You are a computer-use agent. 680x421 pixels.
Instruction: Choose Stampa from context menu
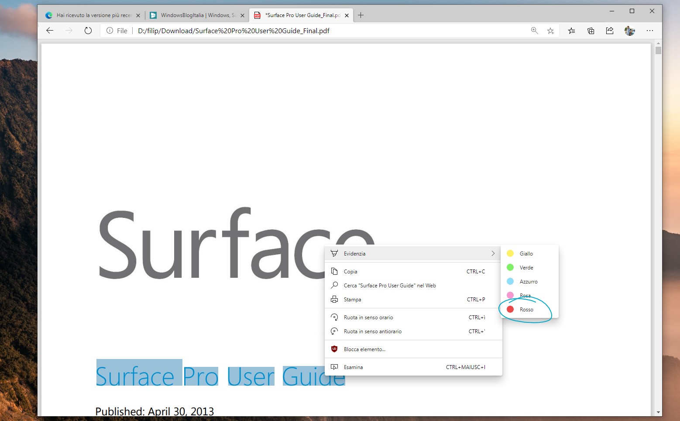click(x=413, y=299)
